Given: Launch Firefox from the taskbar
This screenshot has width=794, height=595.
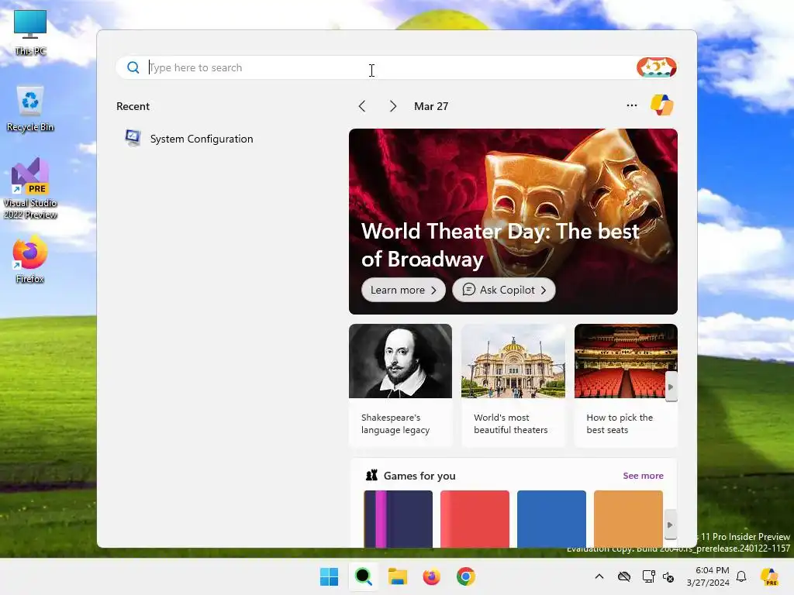Looking at the screenshot, I should point(431,576).
